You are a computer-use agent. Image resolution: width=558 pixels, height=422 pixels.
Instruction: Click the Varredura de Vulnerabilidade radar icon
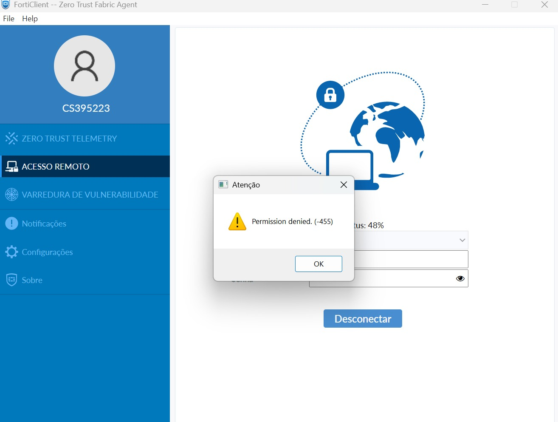(x=11, y=194)
